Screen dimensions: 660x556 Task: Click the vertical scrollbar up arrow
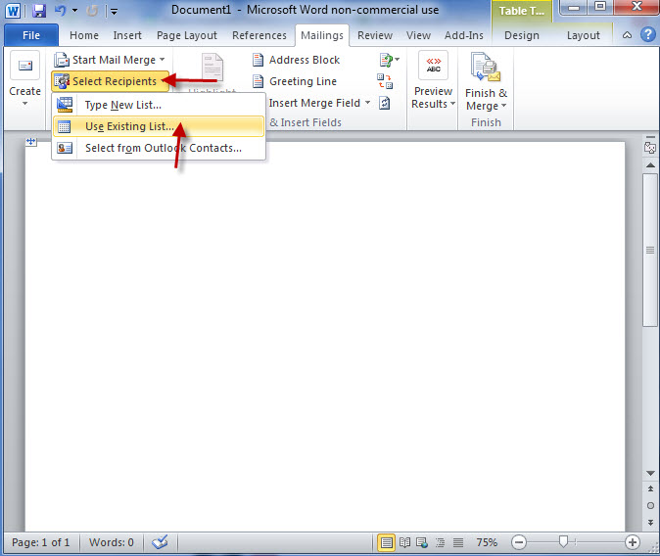(650, 165)
